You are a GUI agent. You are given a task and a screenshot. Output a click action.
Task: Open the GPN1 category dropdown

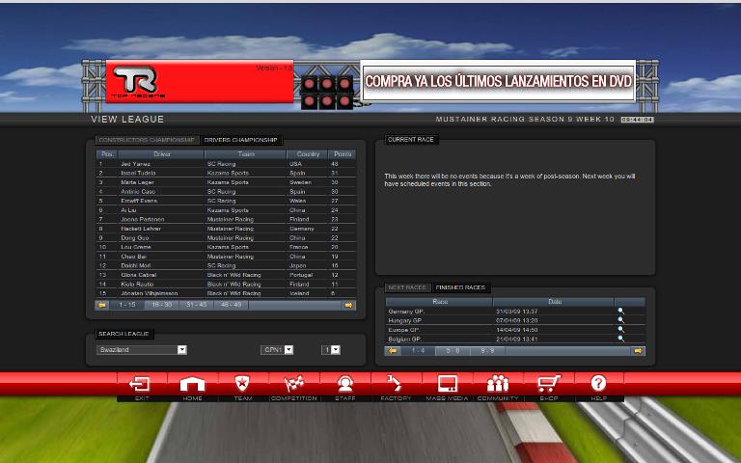277,350
